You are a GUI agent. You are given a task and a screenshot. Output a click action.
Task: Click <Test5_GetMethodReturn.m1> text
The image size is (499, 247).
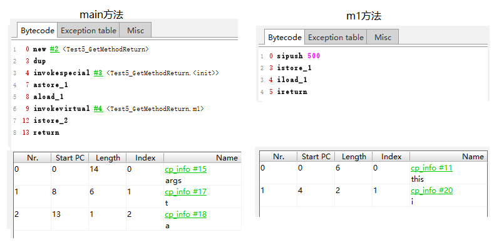click(155, 109)
